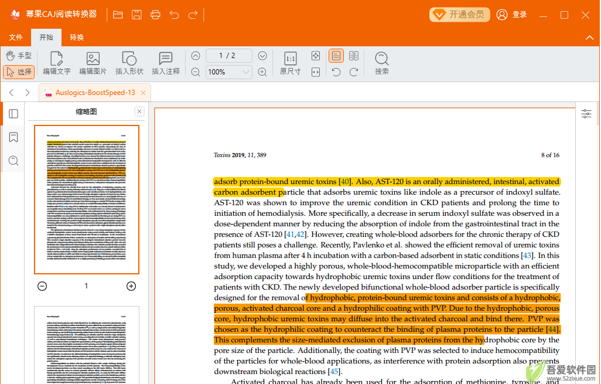
Task: Open citation link 44
Action: click(552, 329)
